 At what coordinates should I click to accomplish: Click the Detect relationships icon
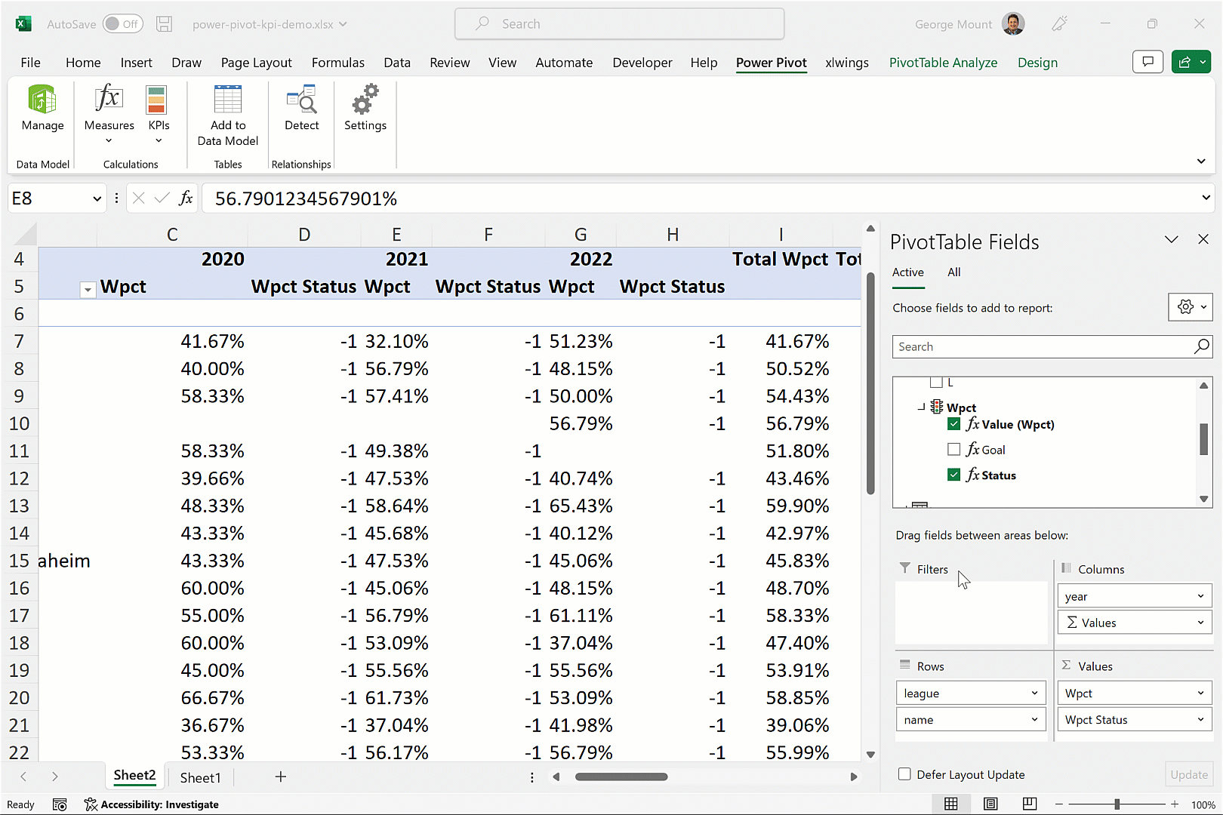pyautogui.click(x=301, y=100)
